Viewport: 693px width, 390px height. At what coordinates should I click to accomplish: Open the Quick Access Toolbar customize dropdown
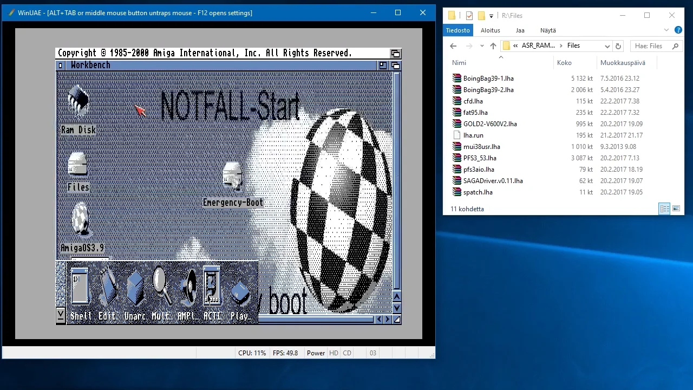(491, 16)
